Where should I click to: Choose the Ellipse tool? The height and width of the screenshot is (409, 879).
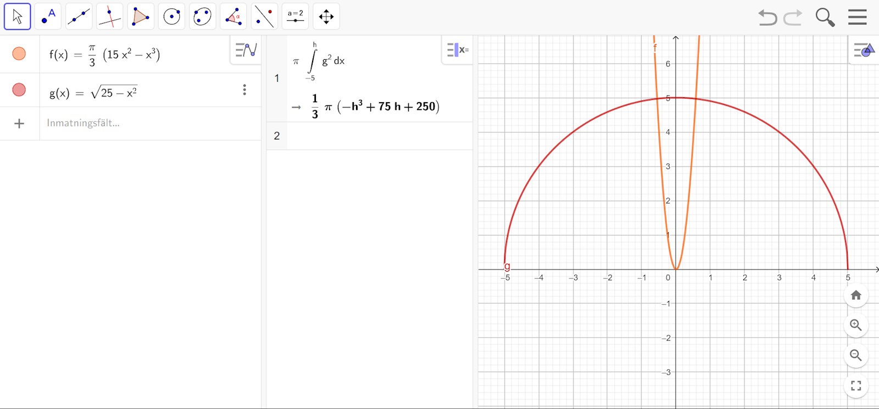202,16
